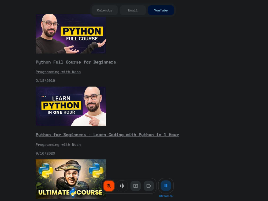Pause streaming with the blue pause button

click(x=166, y=186)
